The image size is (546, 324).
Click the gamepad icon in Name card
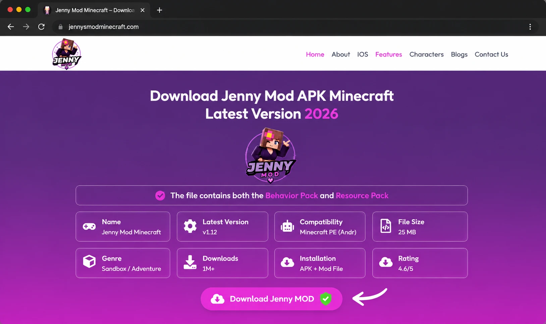(x=89, y=226)
